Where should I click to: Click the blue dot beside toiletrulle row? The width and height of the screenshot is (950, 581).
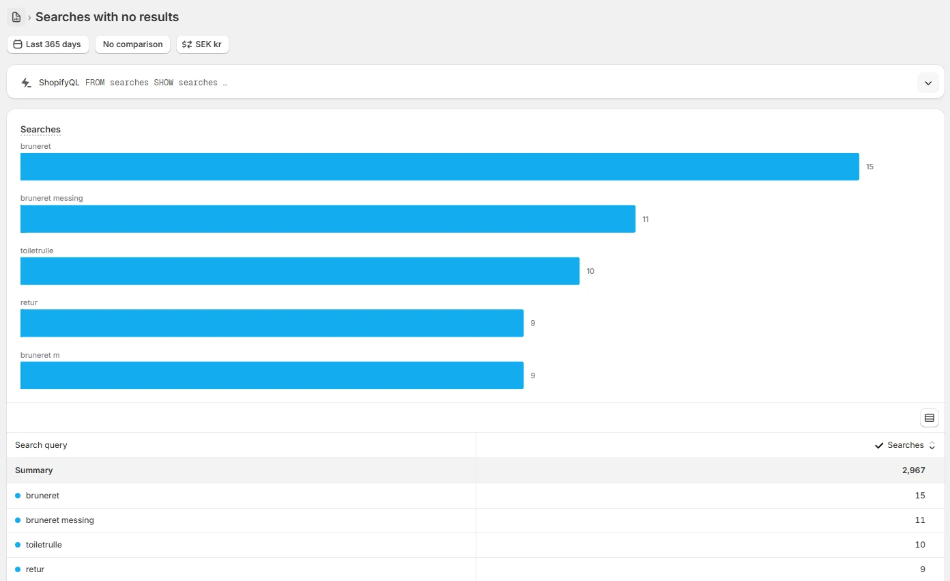point(18,545)
